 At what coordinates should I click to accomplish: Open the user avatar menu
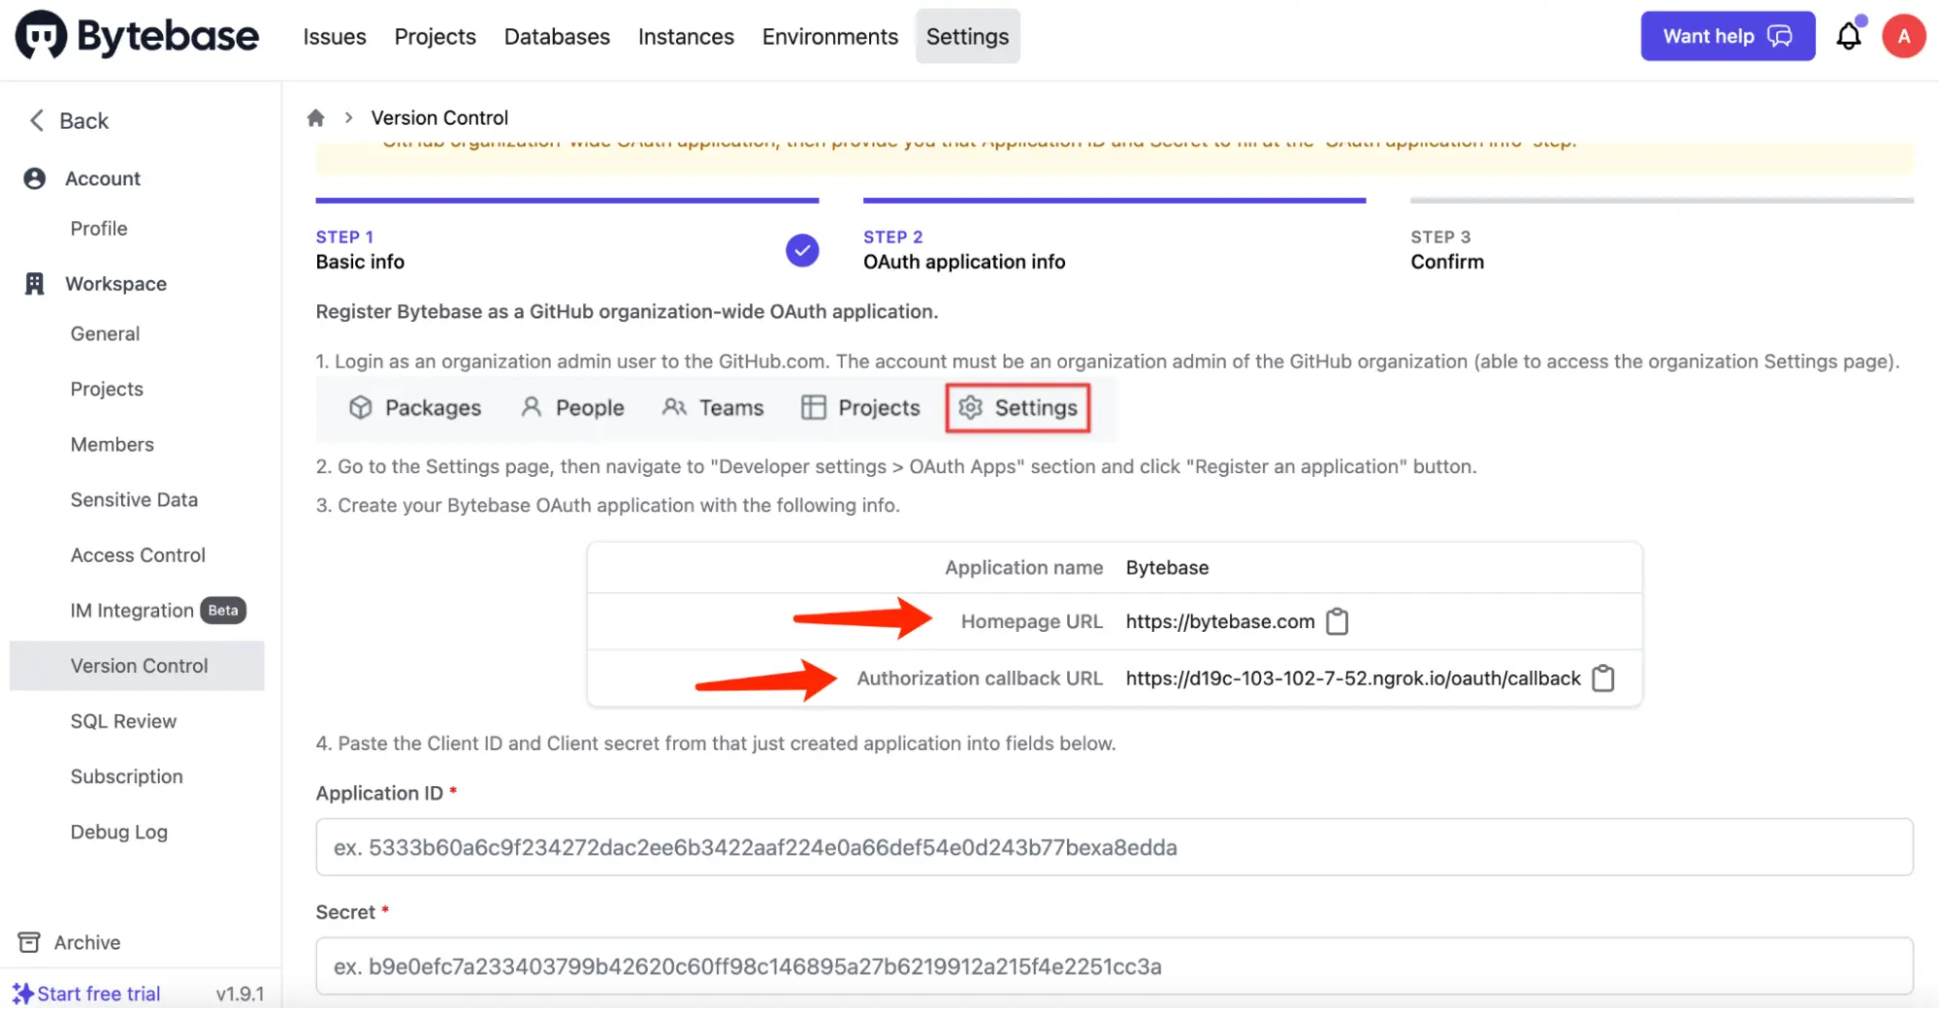[1903, 37]
